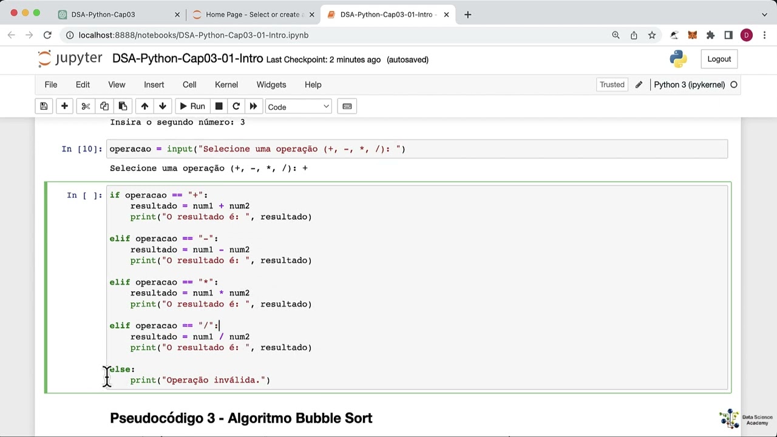This screenshot has height=437, width=777.
Task: Click the browser address bar URL
Action: point(194,35)
